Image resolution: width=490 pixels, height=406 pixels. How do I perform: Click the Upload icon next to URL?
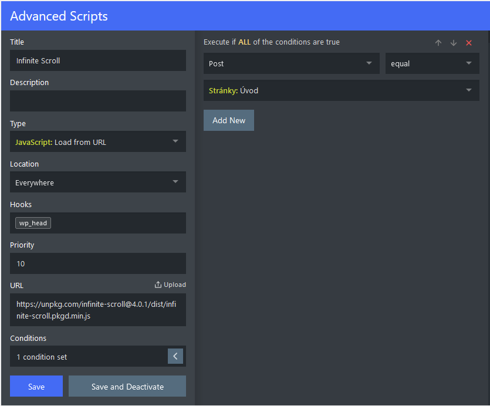coord(158,285)
